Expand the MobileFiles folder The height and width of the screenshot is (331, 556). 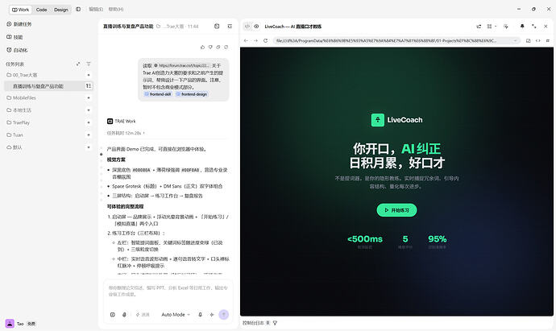(x=21, y=97)
